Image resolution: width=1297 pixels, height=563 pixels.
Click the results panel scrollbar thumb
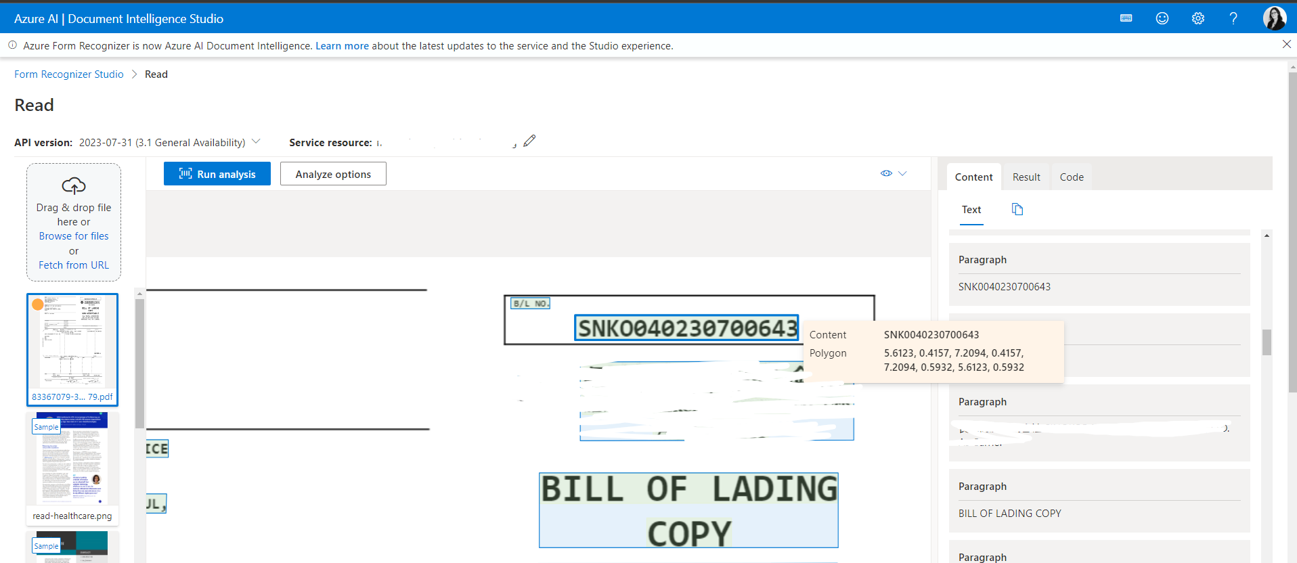pos(1267,342)
